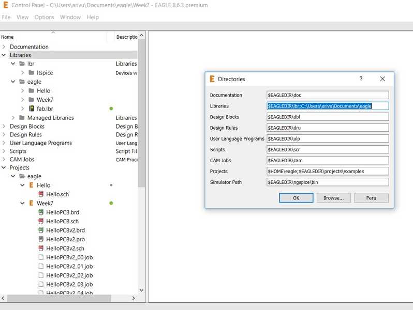Click the Projects path field
This screenshot has width=413, height=310.
pos(328,171)
